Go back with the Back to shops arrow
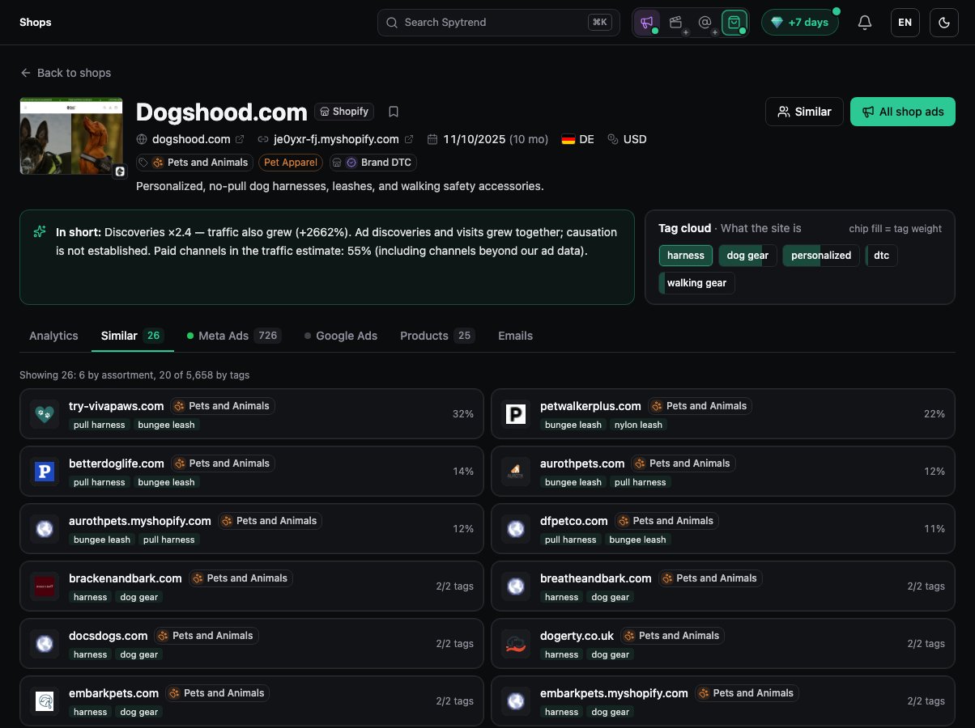This screenshot has width=975, height=728. coord(66,73)
